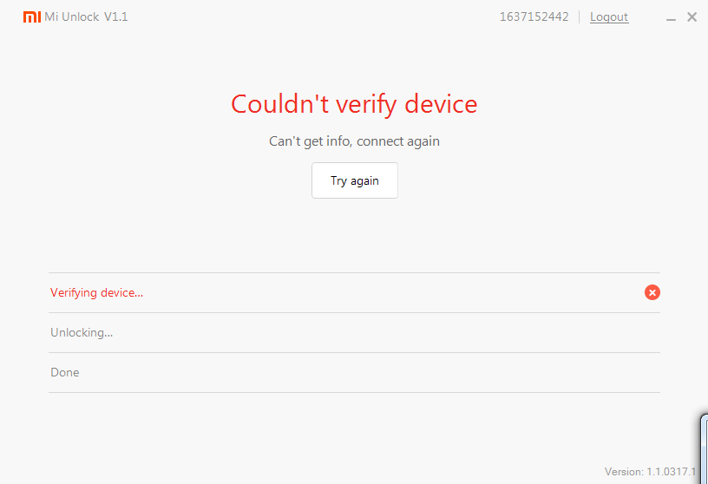Minimize the Mi Unlock window
Viewport: 708px width, 484px height.
tap(672, 17)
